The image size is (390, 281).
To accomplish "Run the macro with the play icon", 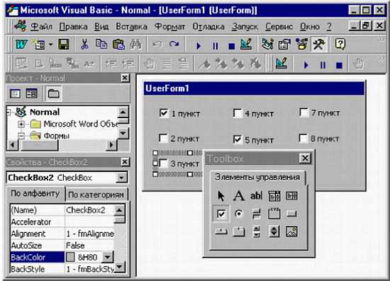I will point(199,46).
